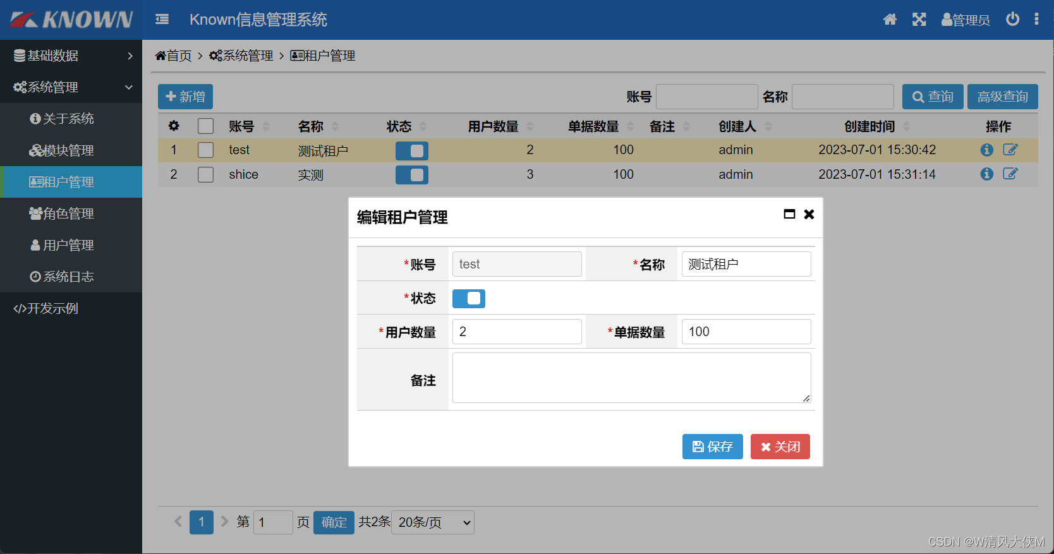Focus the 名称 search field
This screenshot has width=1054, height=554.
pyautogui.click(x=843, y=97)
